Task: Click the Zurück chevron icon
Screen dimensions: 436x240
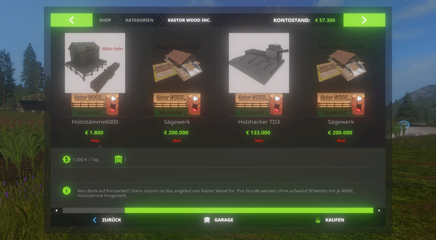Action: tap(94, 220)
